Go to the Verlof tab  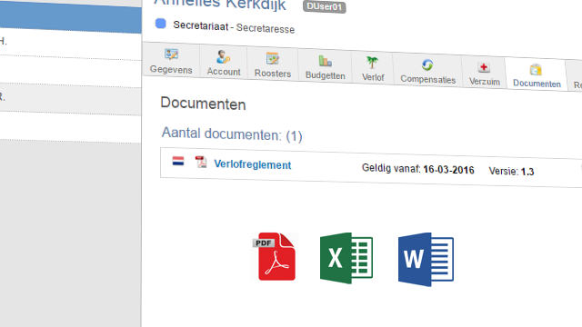(x=373, y=69)
